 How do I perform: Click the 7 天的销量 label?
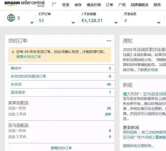[x=89, y=14]
